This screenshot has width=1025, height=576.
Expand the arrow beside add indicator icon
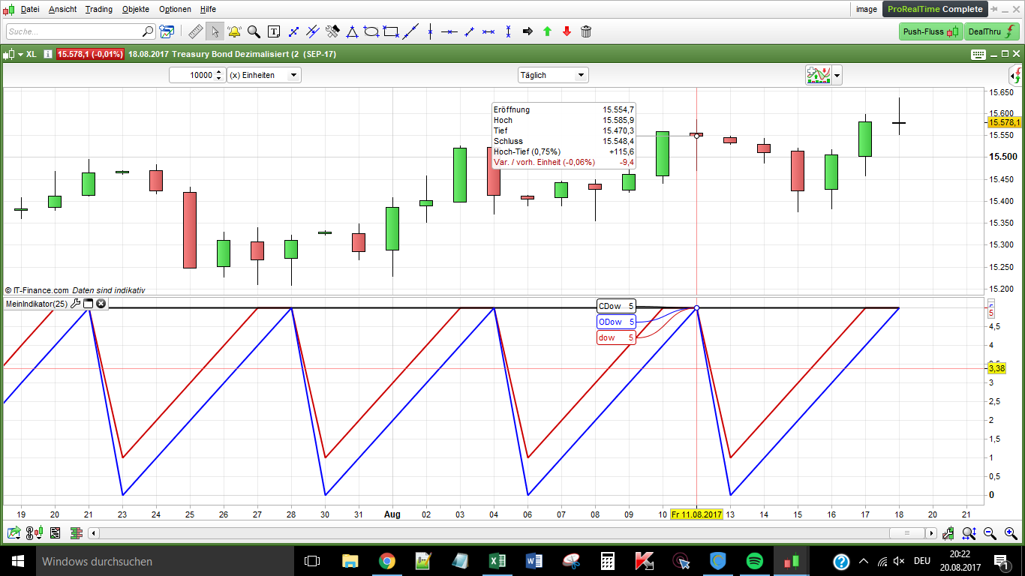(837, 75)
